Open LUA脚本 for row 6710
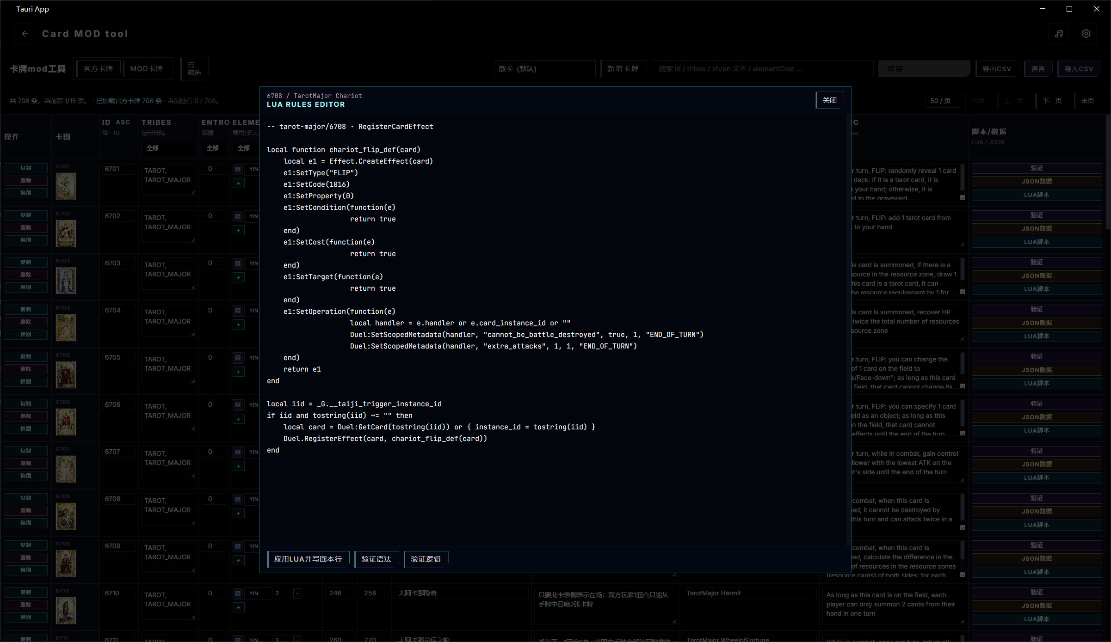The width and height of the screenshot is (1111, 642). 1037,619
